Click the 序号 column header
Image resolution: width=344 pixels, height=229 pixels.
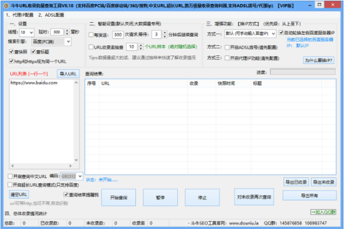[92, 83]
